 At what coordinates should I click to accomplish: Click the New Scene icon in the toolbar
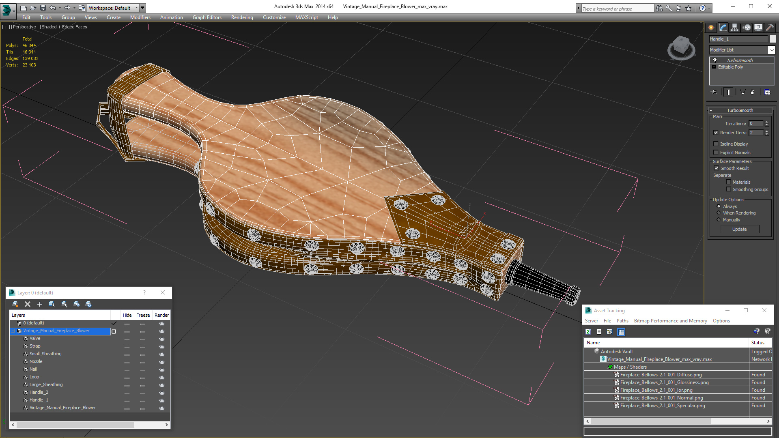click(x=23, y=8)
